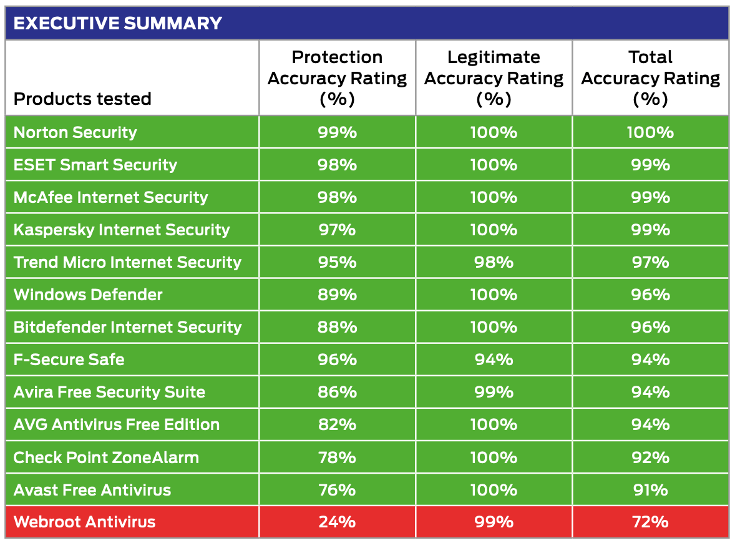
Task: Select the Check Point ZoneAlarm row label
Action: tap(106, 457)
